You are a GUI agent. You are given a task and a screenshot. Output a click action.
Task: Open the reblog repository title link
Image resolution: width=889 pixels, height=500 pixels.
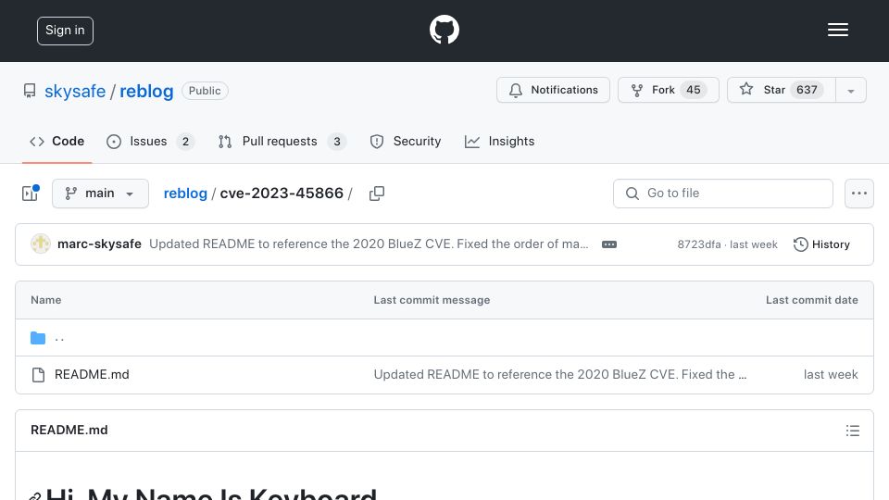(146, 91)
